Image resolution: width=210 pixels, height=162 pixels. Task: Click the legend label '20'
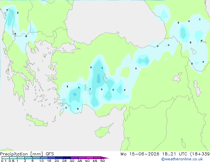pyautogui.click(x=57, y=161)
